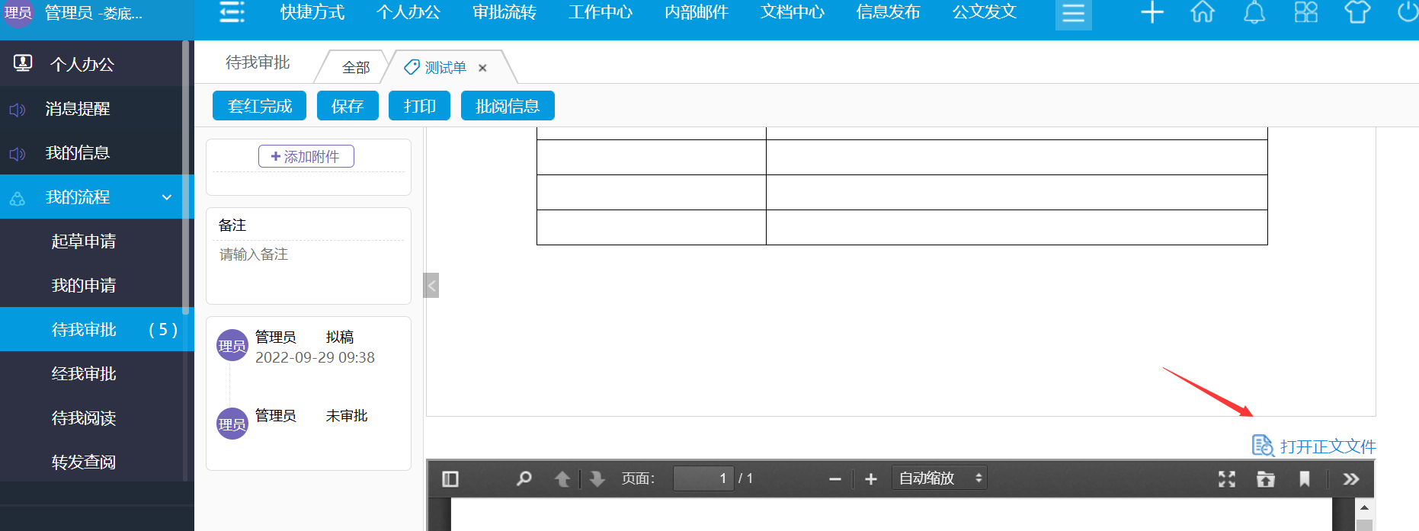The width and height of the screenshot is (1419, 531).
Task: Click the 套红完成 button
Action: (x=259, y=106)
